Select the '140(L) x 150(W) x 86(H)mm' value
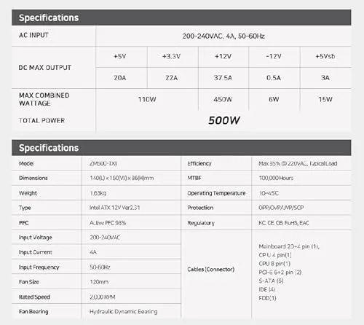Screen dimensions: 364x325 point(122,178)
